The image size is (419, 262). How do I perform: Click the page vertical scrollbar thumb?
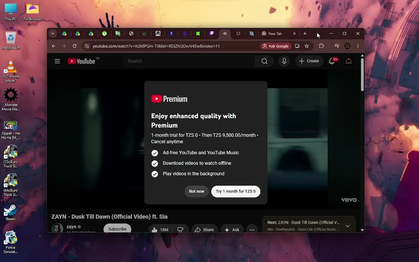362,75
